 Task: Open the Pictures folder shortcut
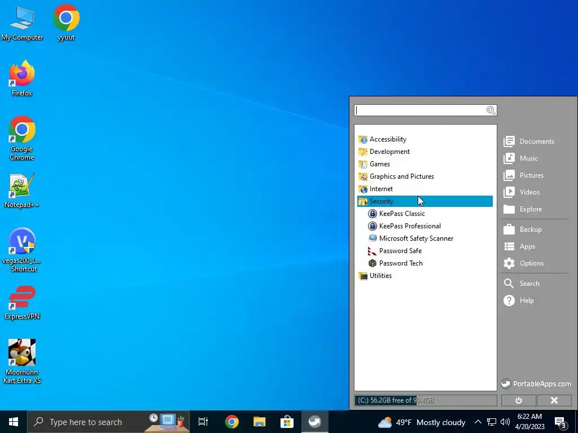click(524, 175)
